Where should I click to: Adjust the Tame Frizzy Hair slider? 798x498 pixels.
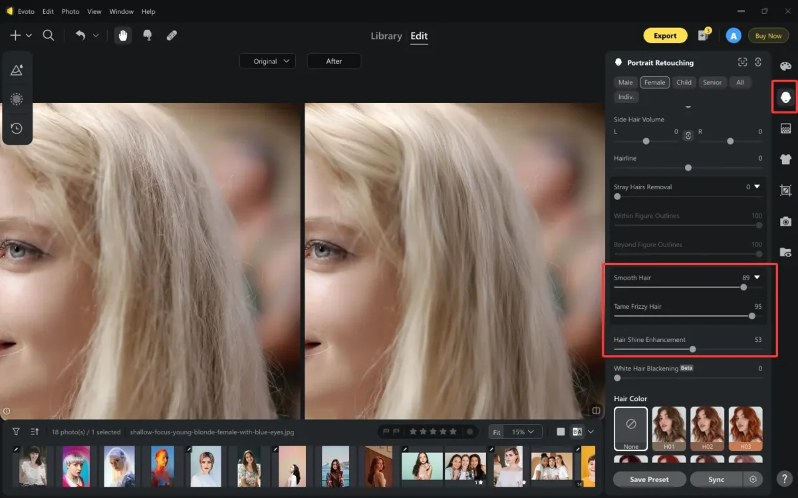[x=752, y=316]
